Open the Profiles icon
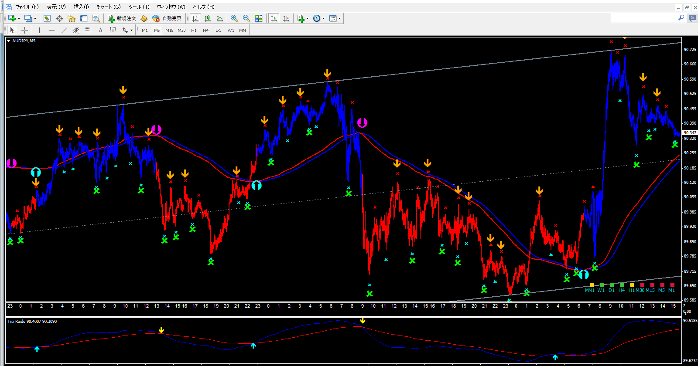698x366 pixels. [28, 18]
